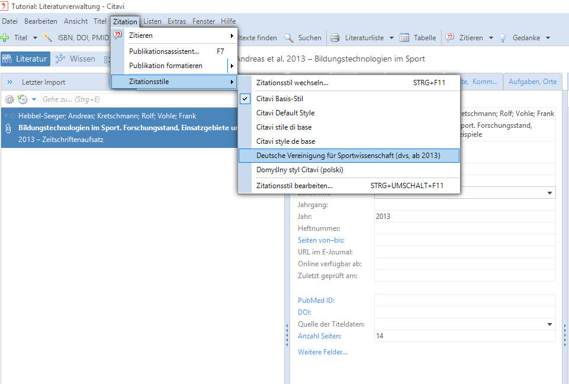Click the green plus Titel icon

pos(5,38)
